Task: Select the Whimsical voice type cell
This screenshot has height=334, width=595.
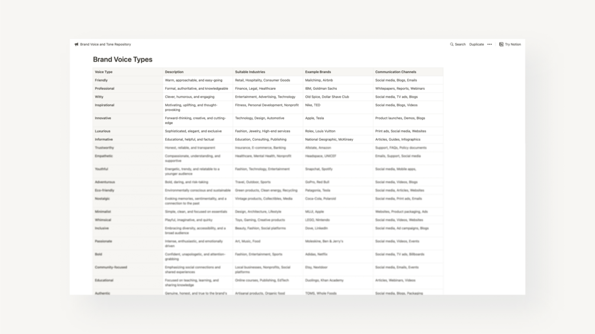Action: coord(128,220)
